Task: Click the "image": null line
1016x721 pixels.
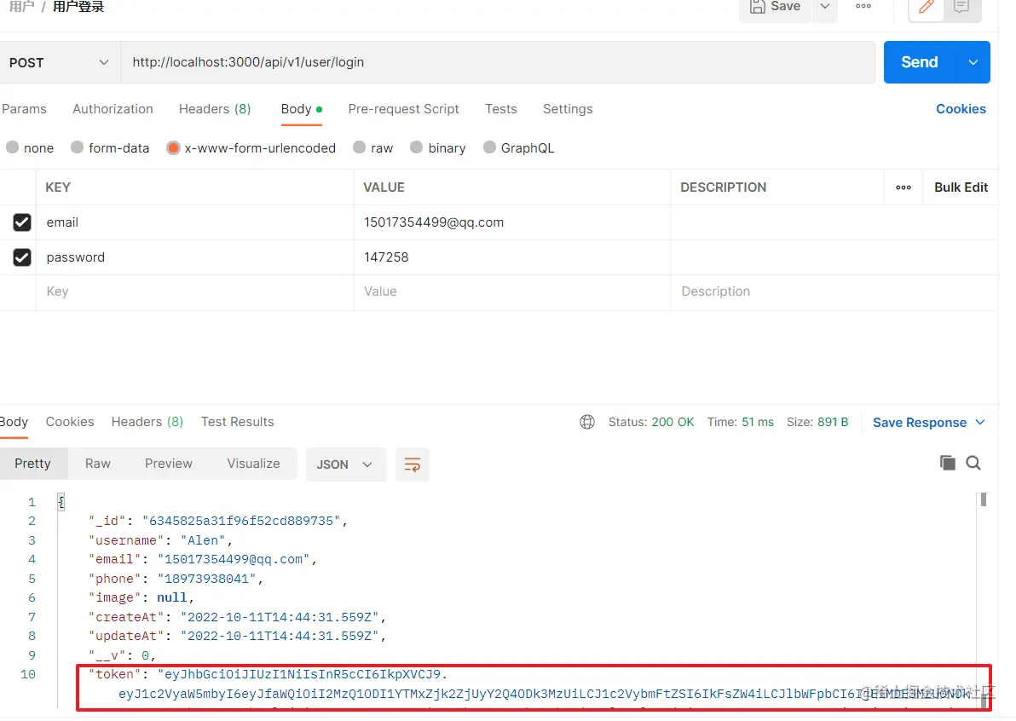Action: tap(141, 598)
